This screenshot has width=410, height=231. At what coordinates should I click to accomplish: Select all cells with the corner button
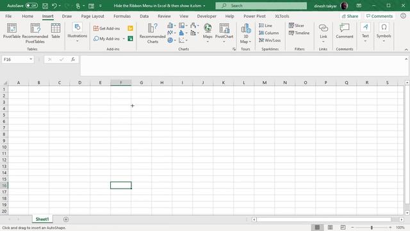tap(4, 83)
